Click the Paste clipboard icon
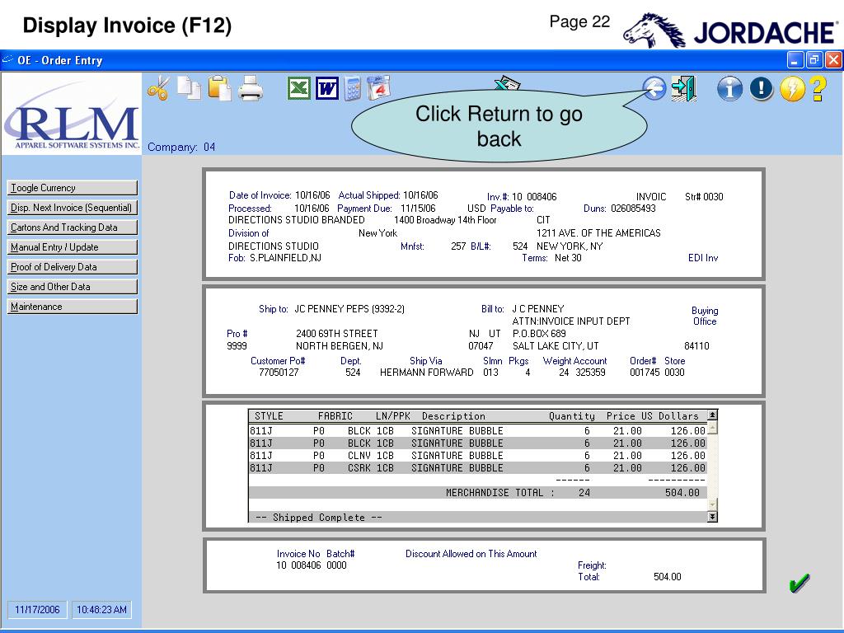844x633 pixels. pos(219,88)
